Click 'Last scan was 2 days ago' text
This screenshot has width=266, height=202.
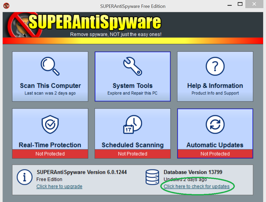tap(50, 93)
